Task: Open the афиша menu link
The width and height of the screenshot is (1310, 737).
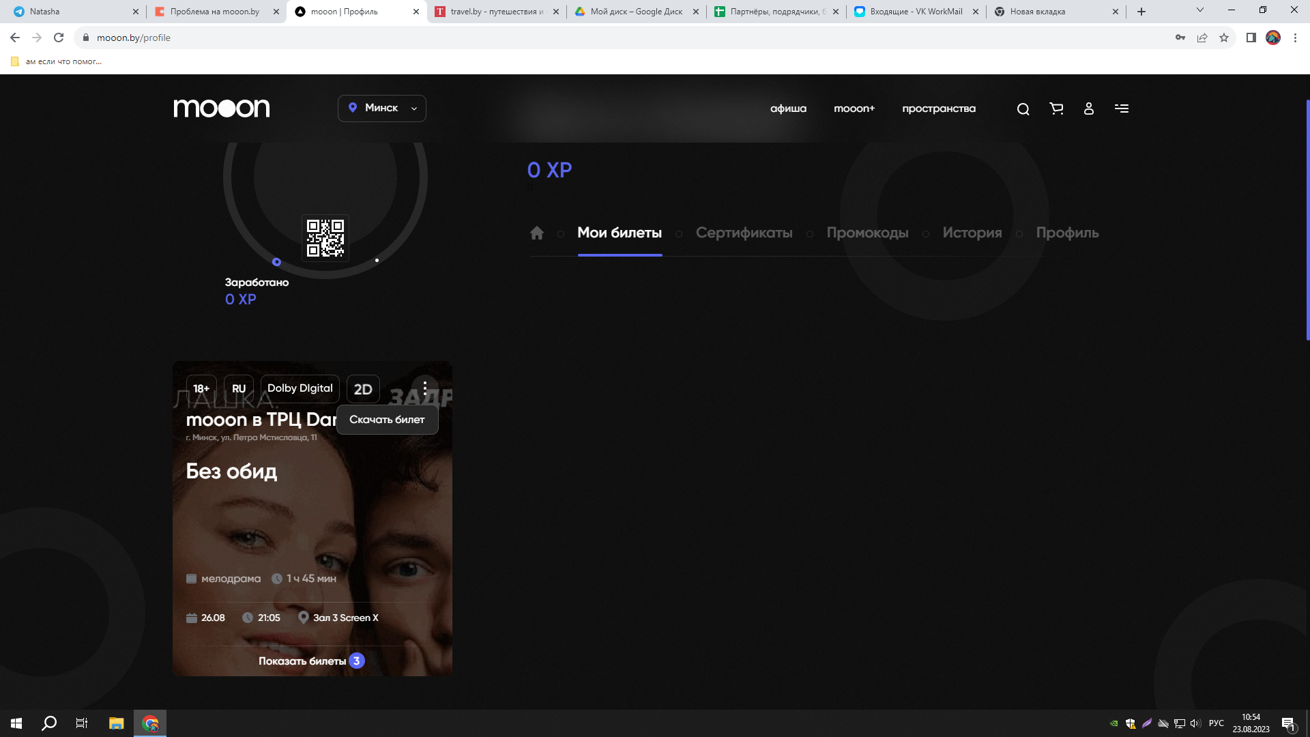Action: tap(788, 109)
